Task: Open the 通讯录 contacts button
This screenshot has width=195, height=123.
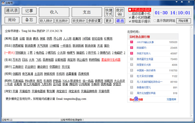Action: pyautogui.click(x=12, y=11)
